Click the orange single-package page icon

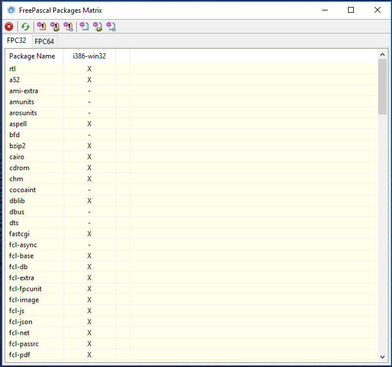coord(42,26)
